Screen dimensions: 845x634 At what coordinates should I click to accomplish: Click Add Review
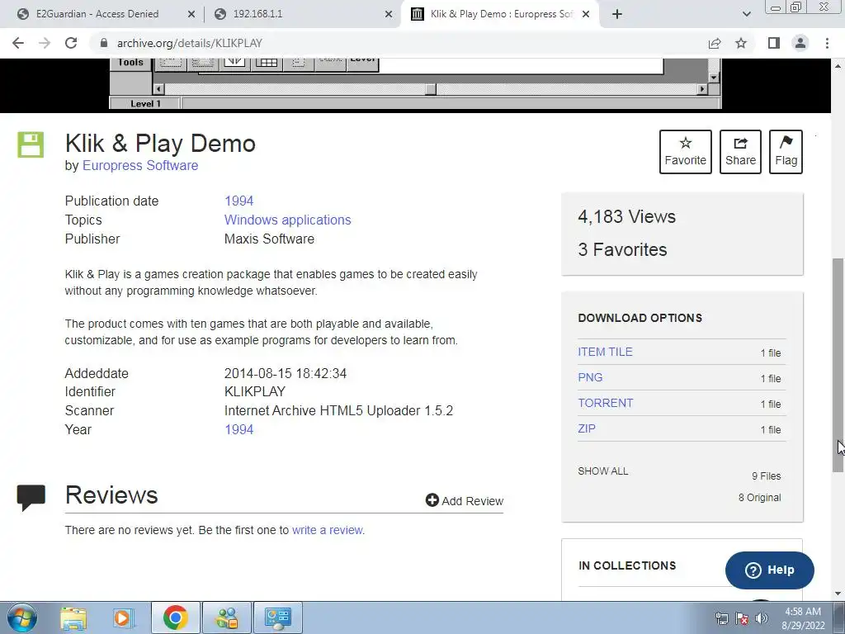click(464, 501)
